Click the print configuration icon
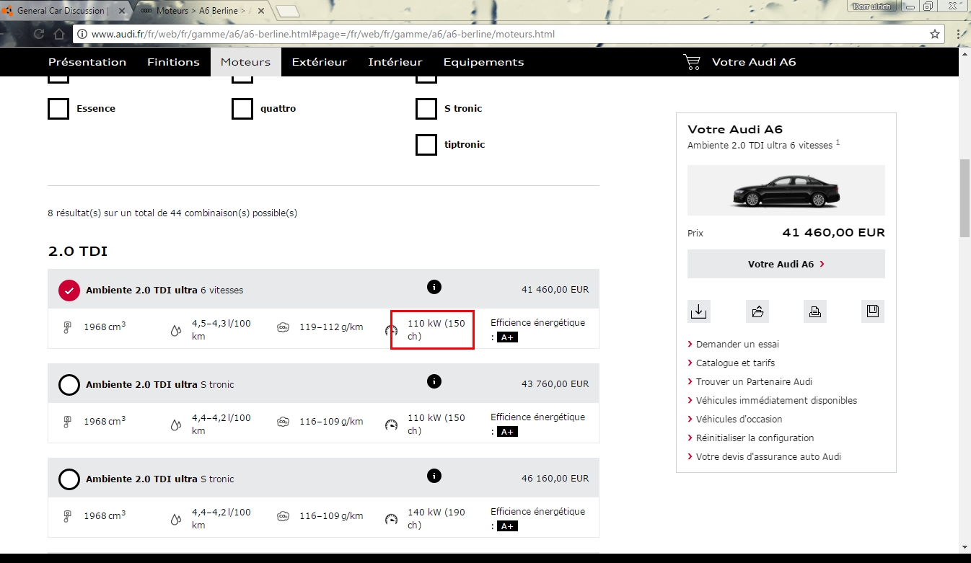The image size is (971, 563). point(815,311)
